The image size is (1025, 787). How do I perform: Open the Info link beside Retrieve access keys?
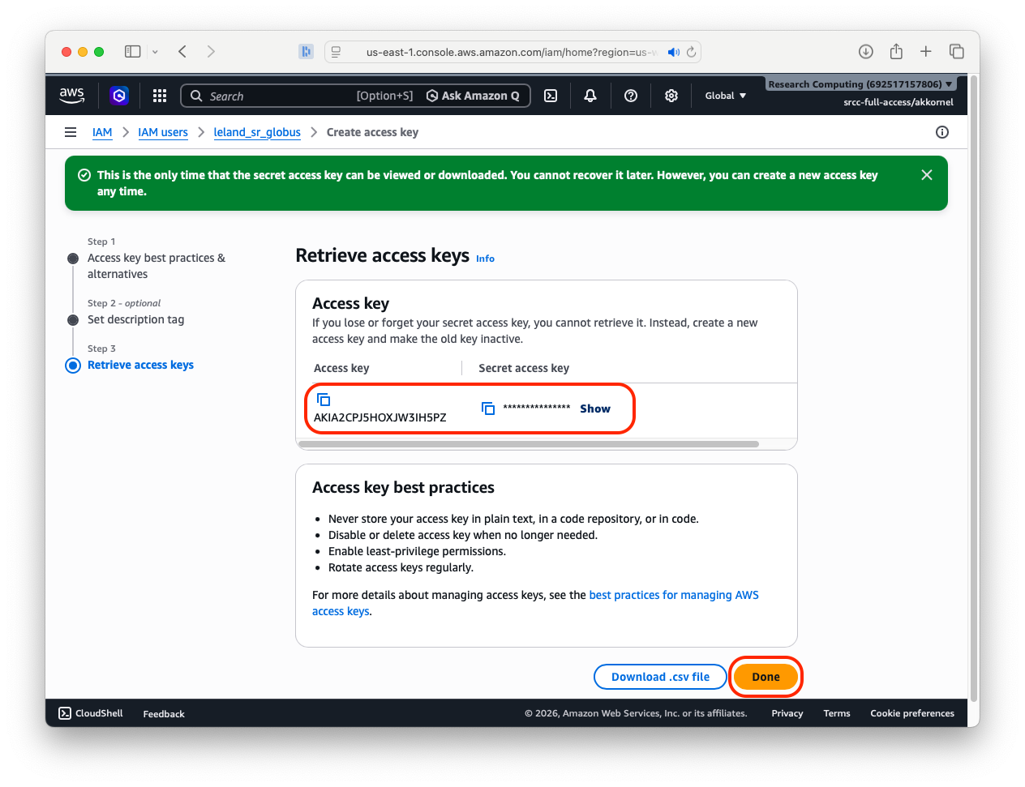[485, 259]
